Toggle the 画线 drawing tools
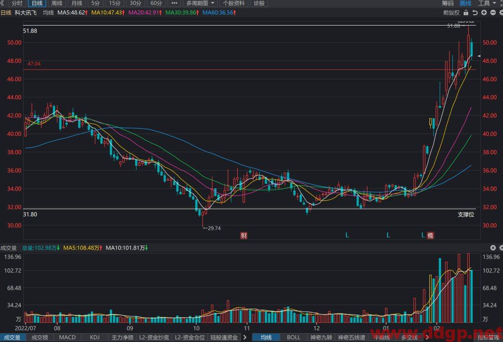Viewport: 503px width, 342px height. tap(466, 3)
